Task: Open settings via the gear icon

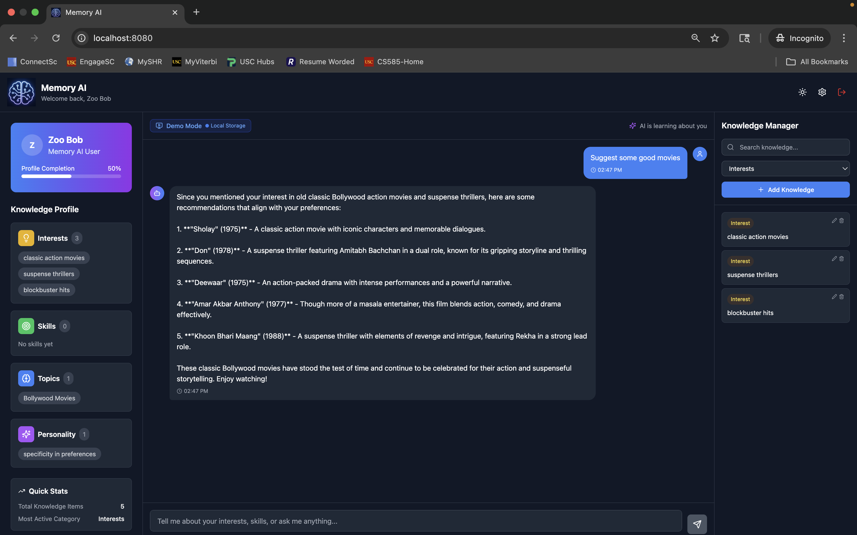Action: tap(822, 92)
